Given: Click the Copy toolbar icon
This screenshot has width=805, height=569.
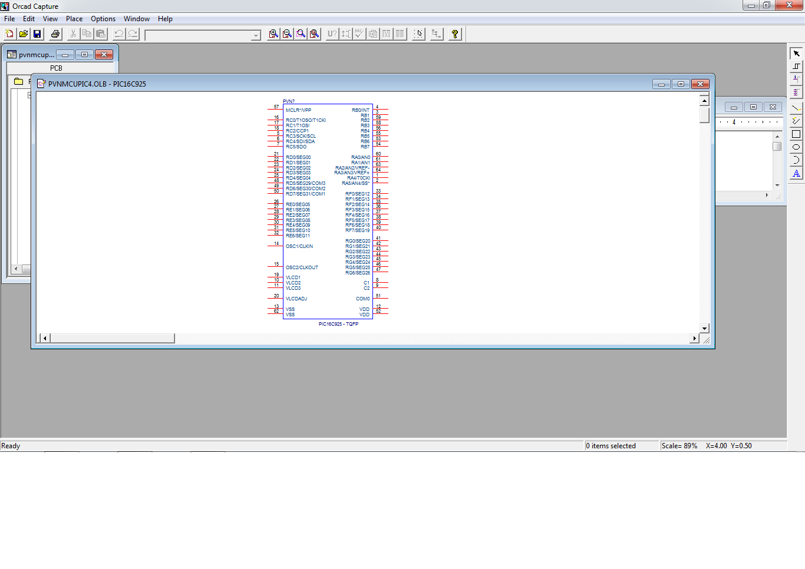Looking at the screenshot, I should (x=87, y=34).
